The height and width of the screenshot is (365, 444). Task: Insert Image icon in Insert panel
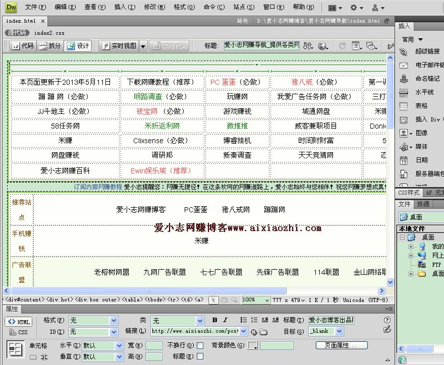coord(404,133)
